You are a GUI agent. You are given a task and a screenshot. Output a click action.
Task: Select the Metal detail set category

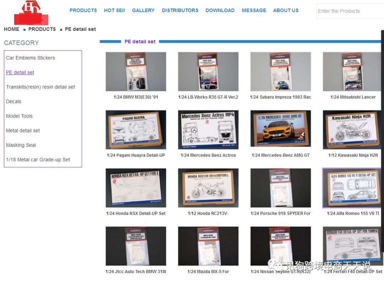tap(23, 131)
